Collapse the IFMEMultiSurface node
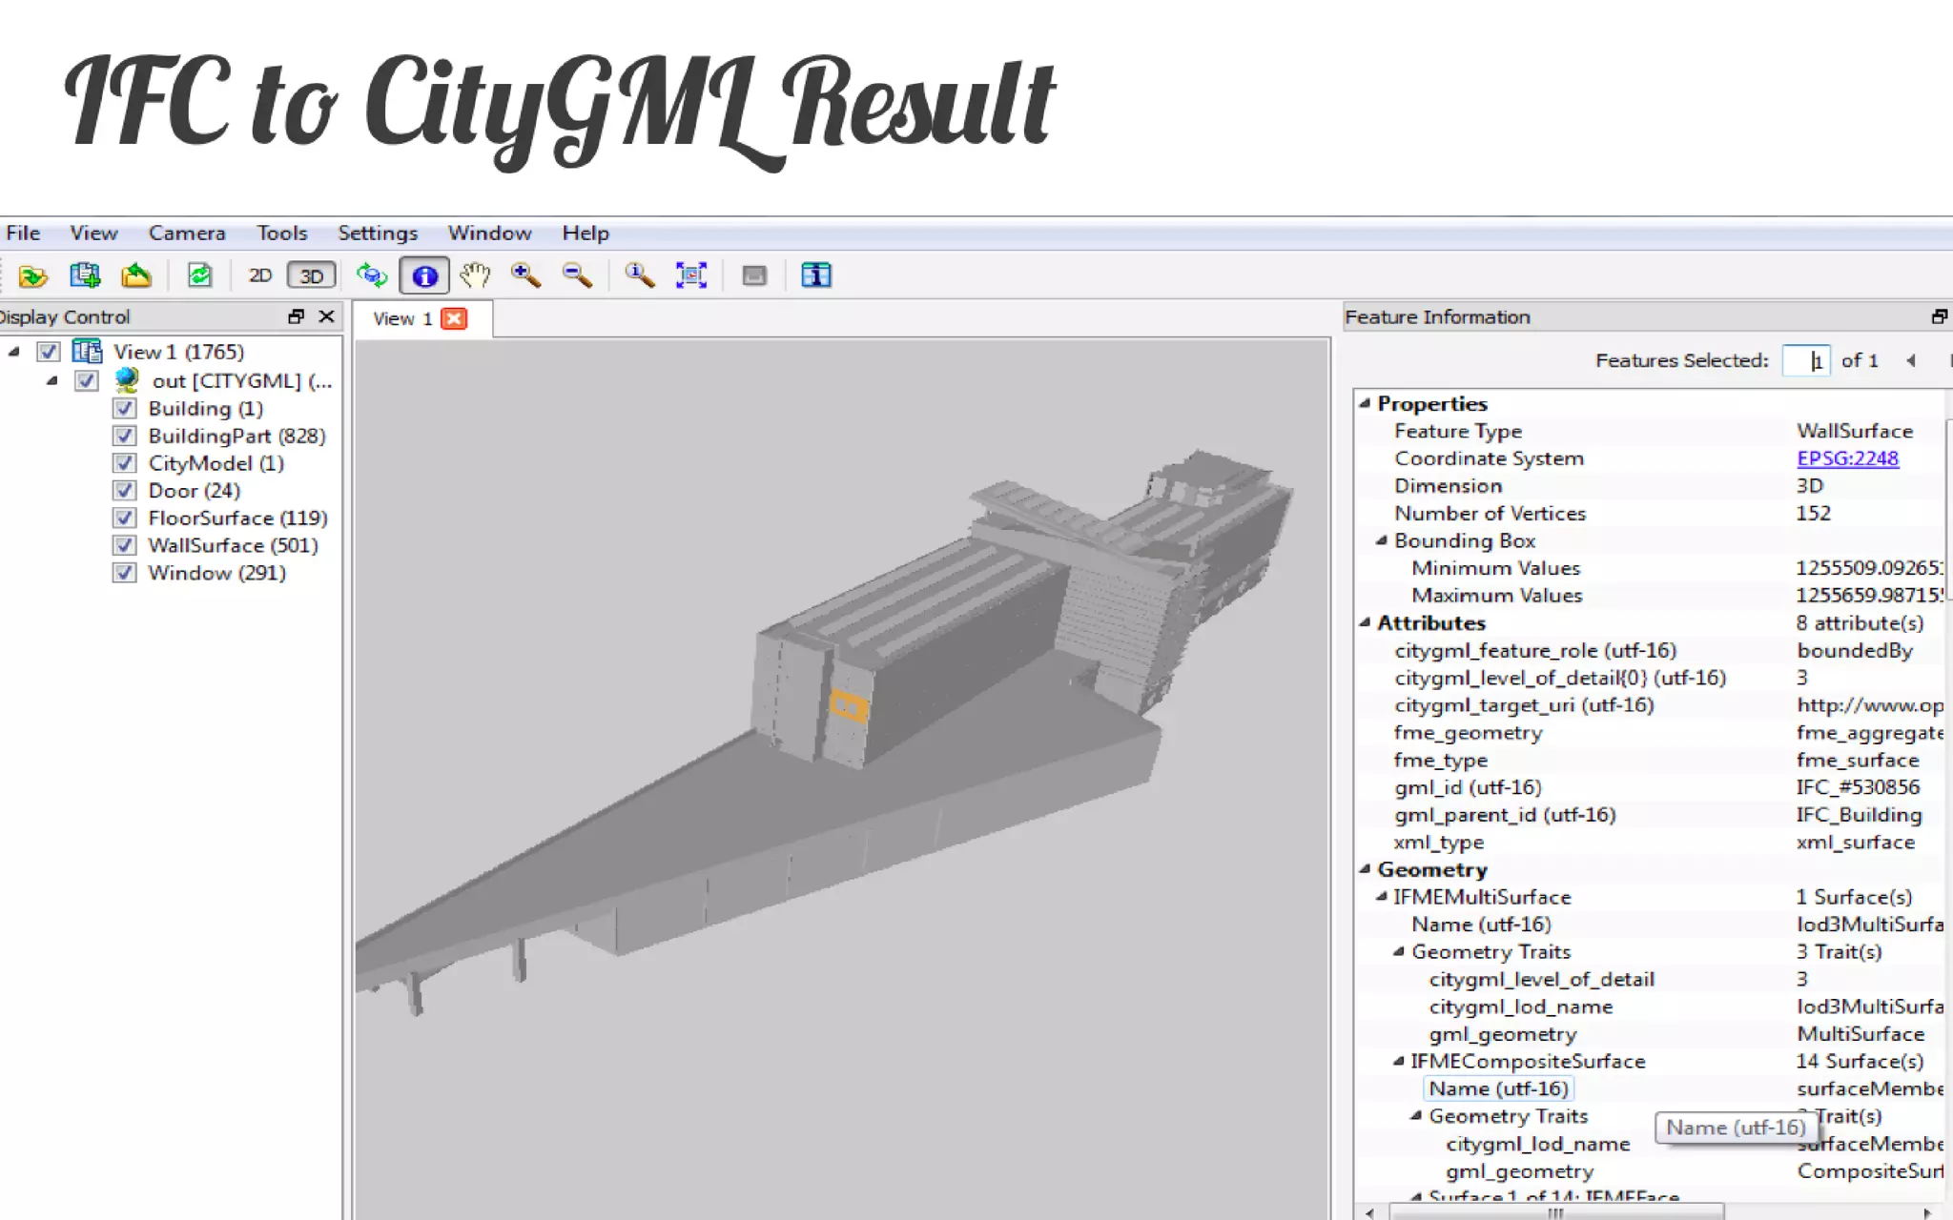 coord(1381,896)
